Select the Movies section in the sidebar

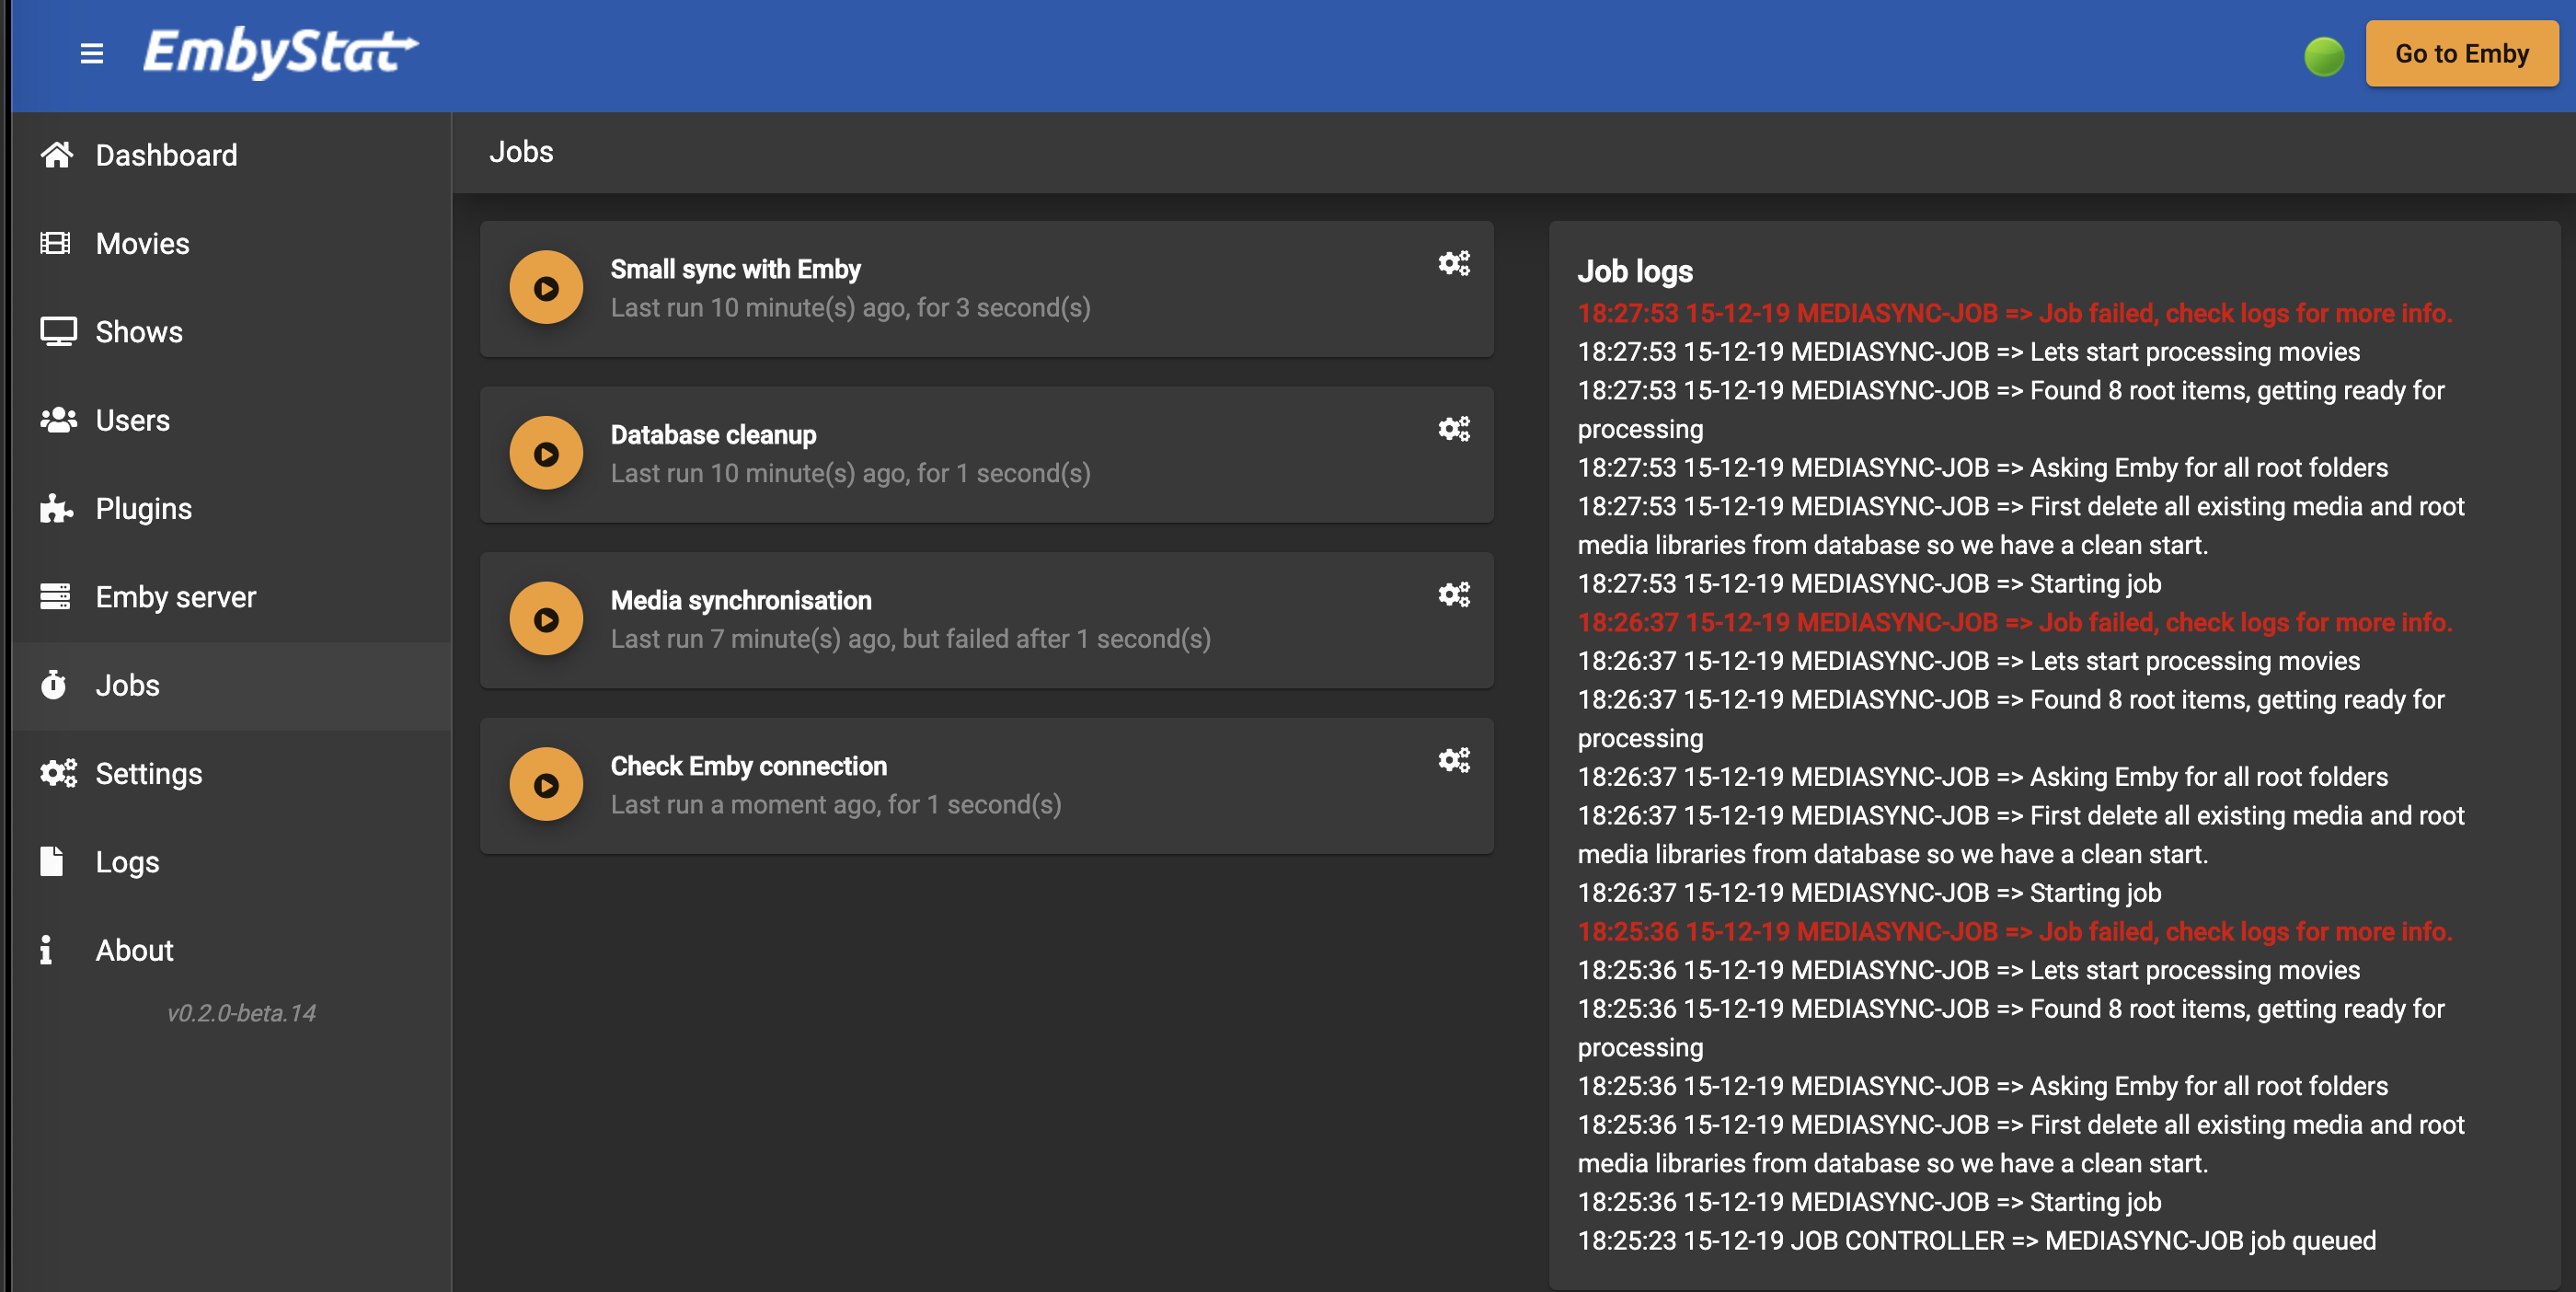[x=143, y=243]
